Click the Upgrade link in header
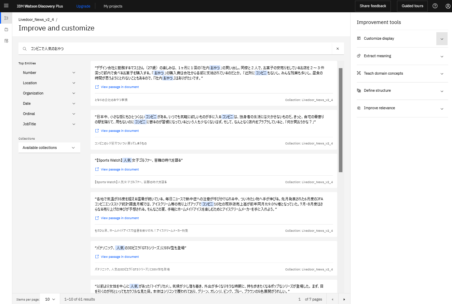The image size is (452, 304). [x=83, y=6]
